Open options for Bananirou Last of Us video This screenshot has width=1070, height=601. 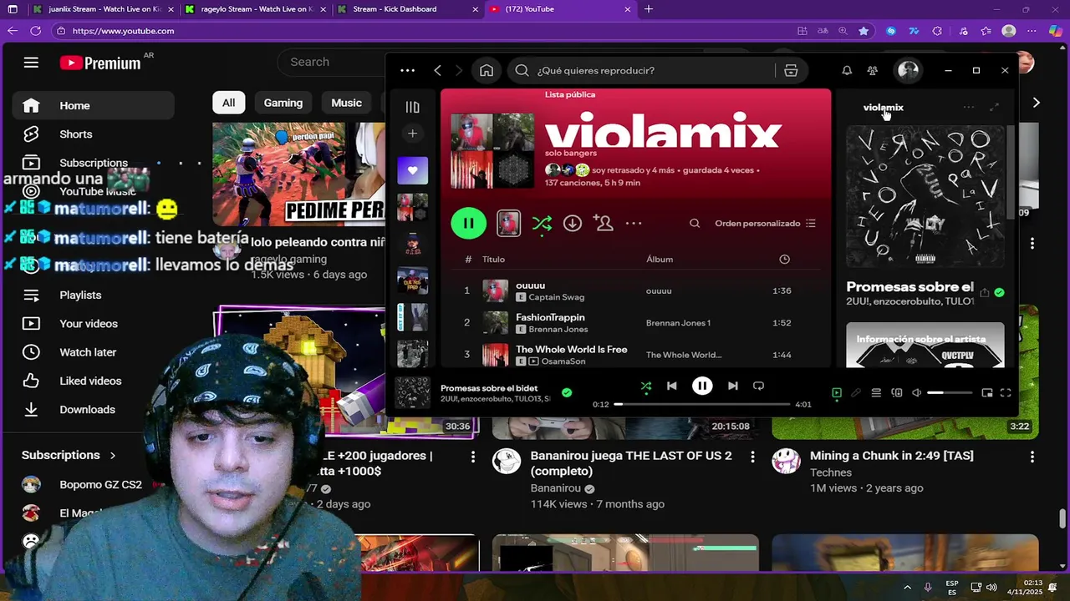tap(752, 457)
